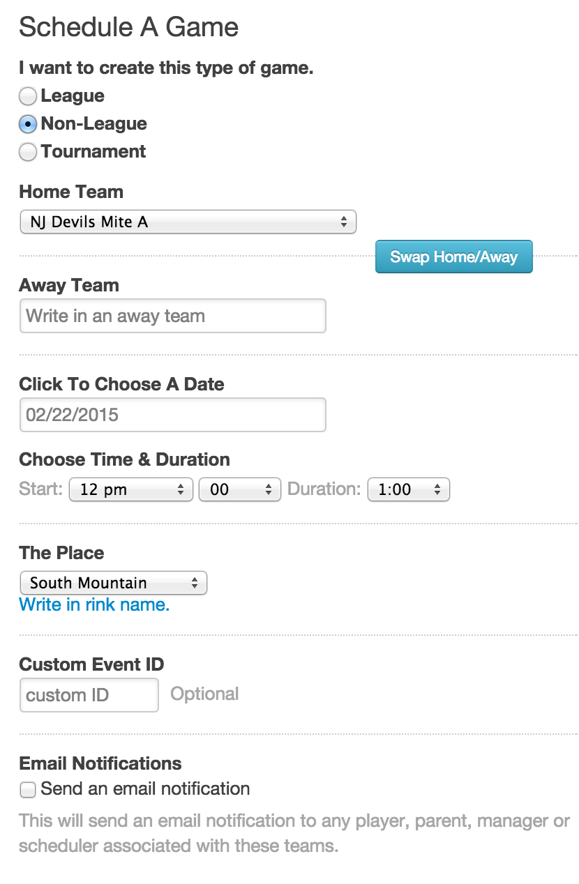
Task: Click the 'Write in rink name.' link
Action: (x=94, y=604)
